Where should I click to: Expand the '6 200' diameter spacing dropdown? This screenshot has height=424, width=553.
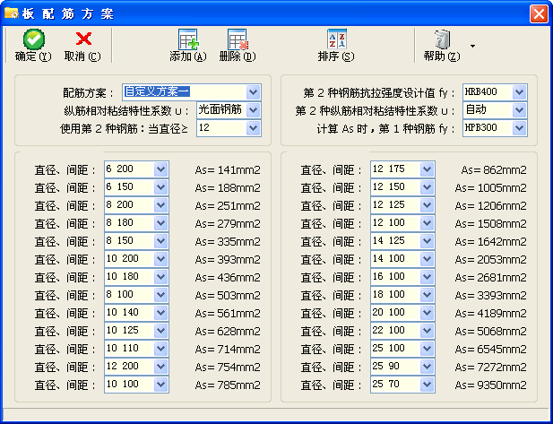pos(161,169)
